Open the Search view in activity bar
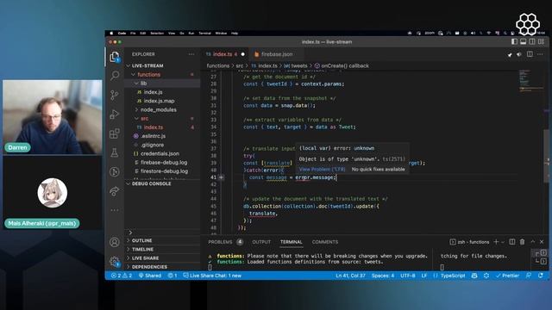 115,75
